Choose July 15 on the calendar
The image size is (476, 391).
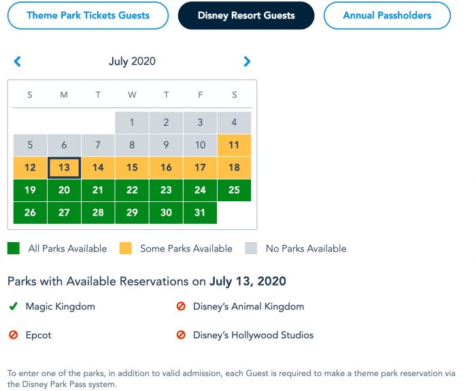(132, 168)
